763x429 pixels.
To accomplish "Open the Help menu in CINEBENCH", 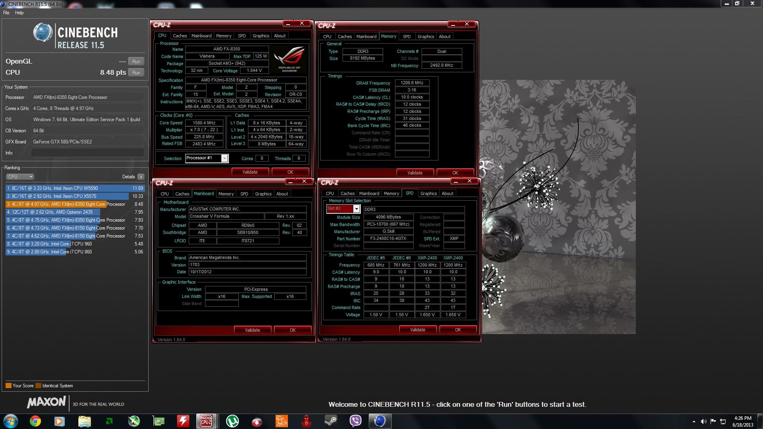I will coord(19,13).
